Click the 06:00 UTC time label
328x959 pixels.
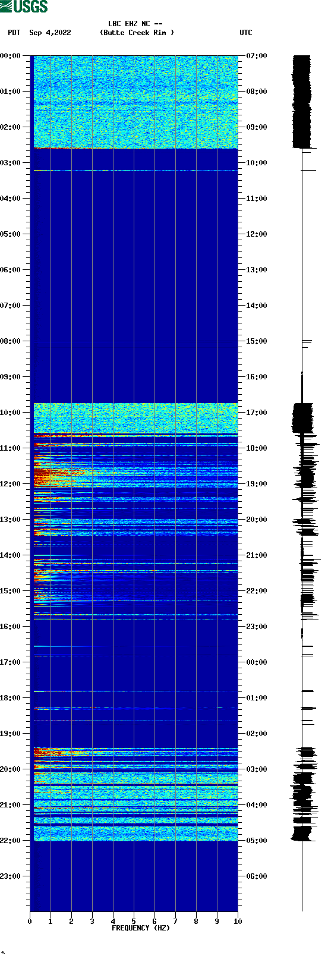257,876
